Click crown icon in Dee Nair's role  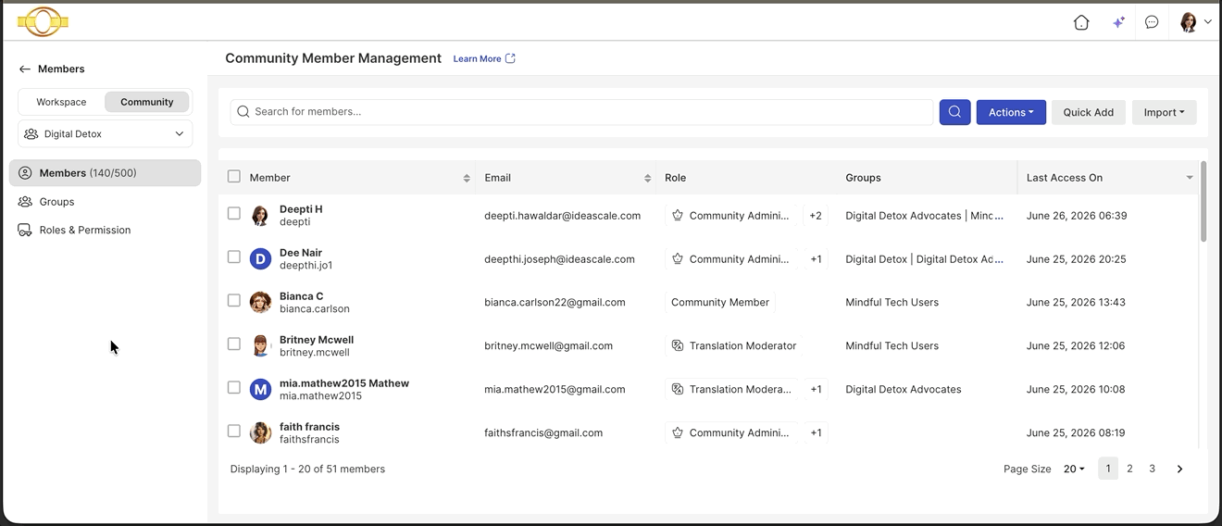pyautogui.click(x=678, y=259)
